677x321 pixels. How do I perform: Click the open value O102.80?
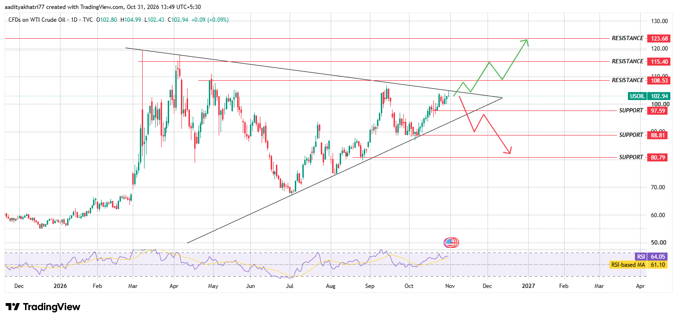point(107,20)
